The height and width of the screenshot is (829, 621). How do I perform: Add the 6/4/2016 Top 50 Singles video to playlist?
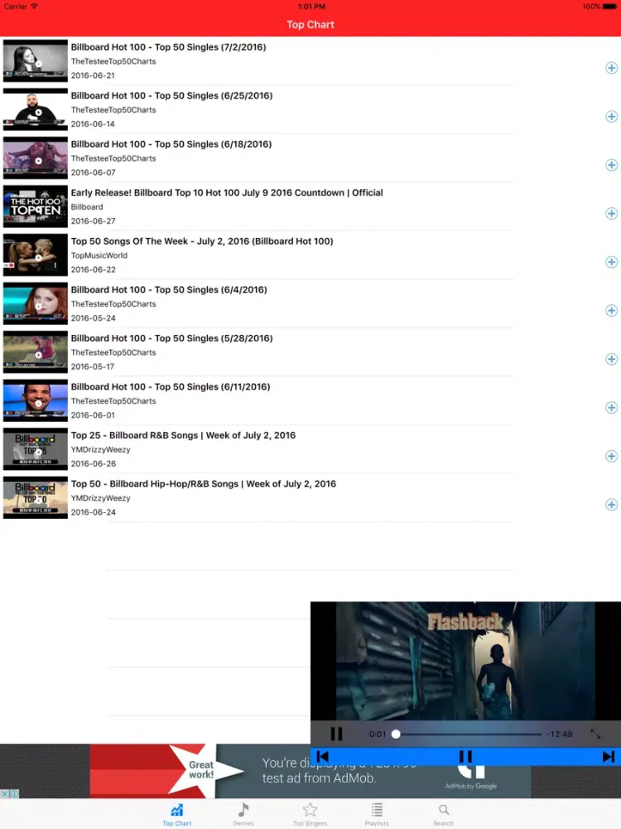[x=611, y=311]
